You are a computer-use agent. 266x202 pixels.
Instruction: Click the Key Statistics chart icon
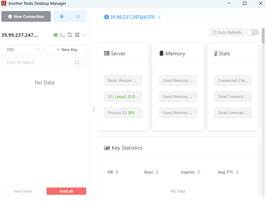(x=107, y=147)
